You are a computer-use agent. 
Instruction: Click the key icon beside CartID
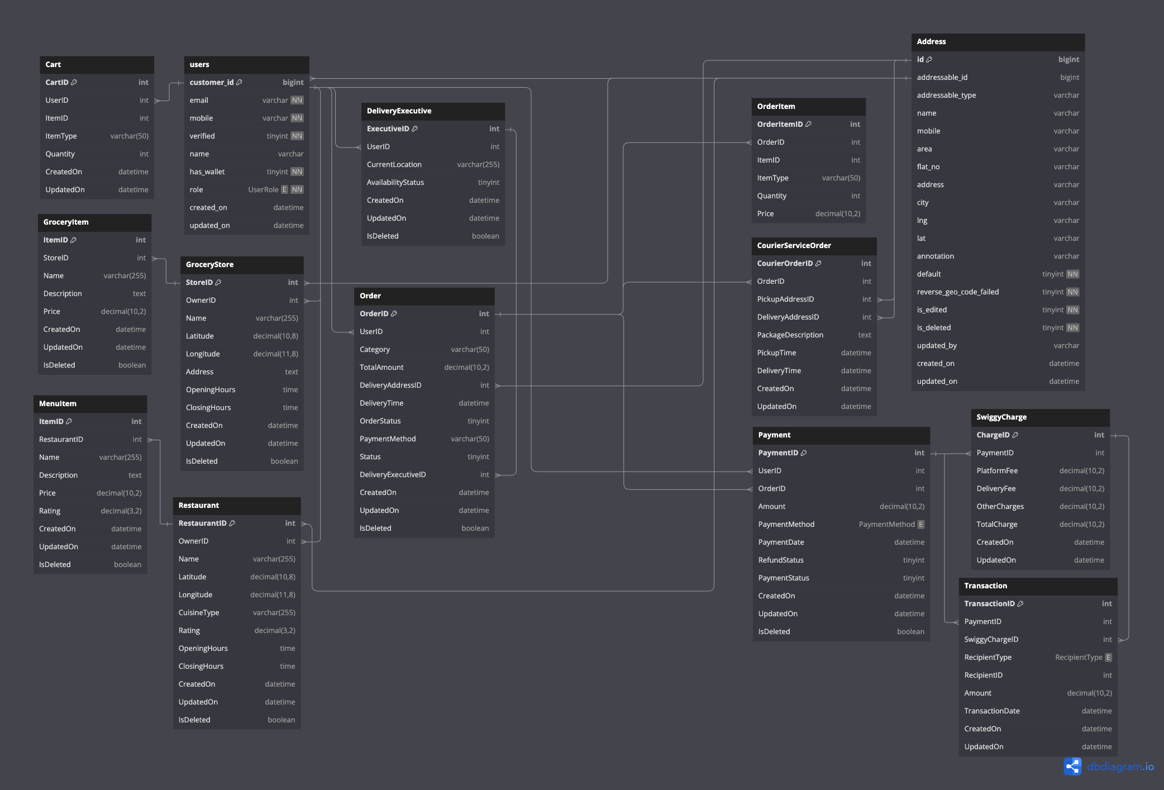tap(75, 82)
